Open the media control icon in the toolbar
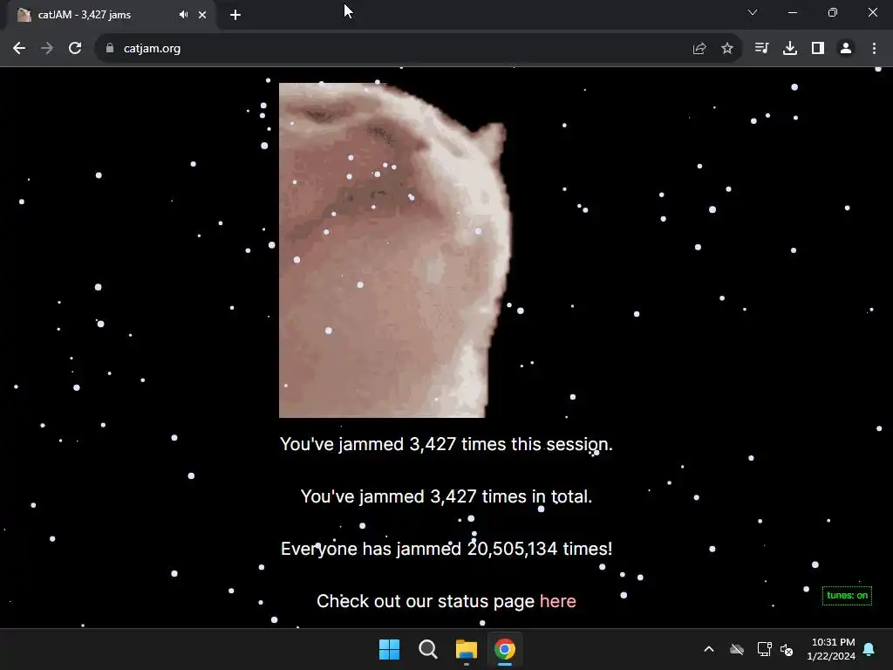This screenshot has height=670, width=893. point(761,49)
